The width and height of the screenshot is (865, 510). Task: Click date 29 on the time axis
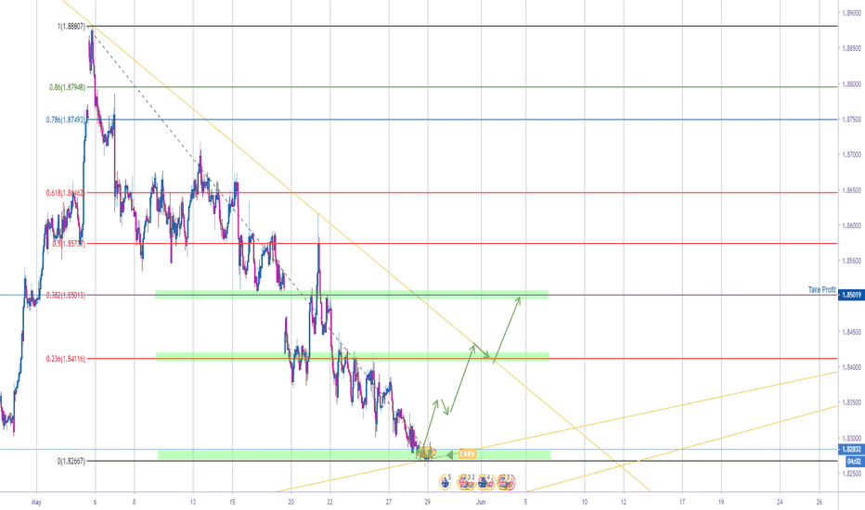(x=428, y=503)
